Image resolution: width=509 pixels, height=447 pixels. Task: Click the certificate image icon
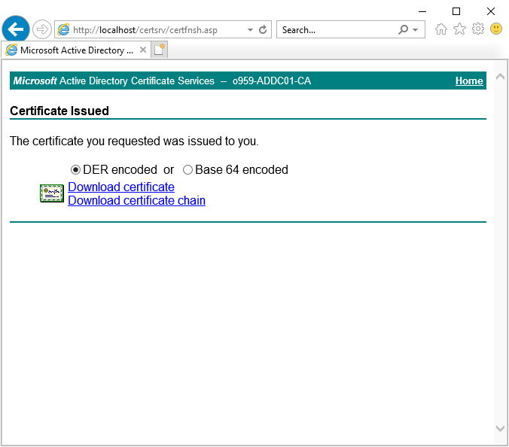(x=52, y=193)
